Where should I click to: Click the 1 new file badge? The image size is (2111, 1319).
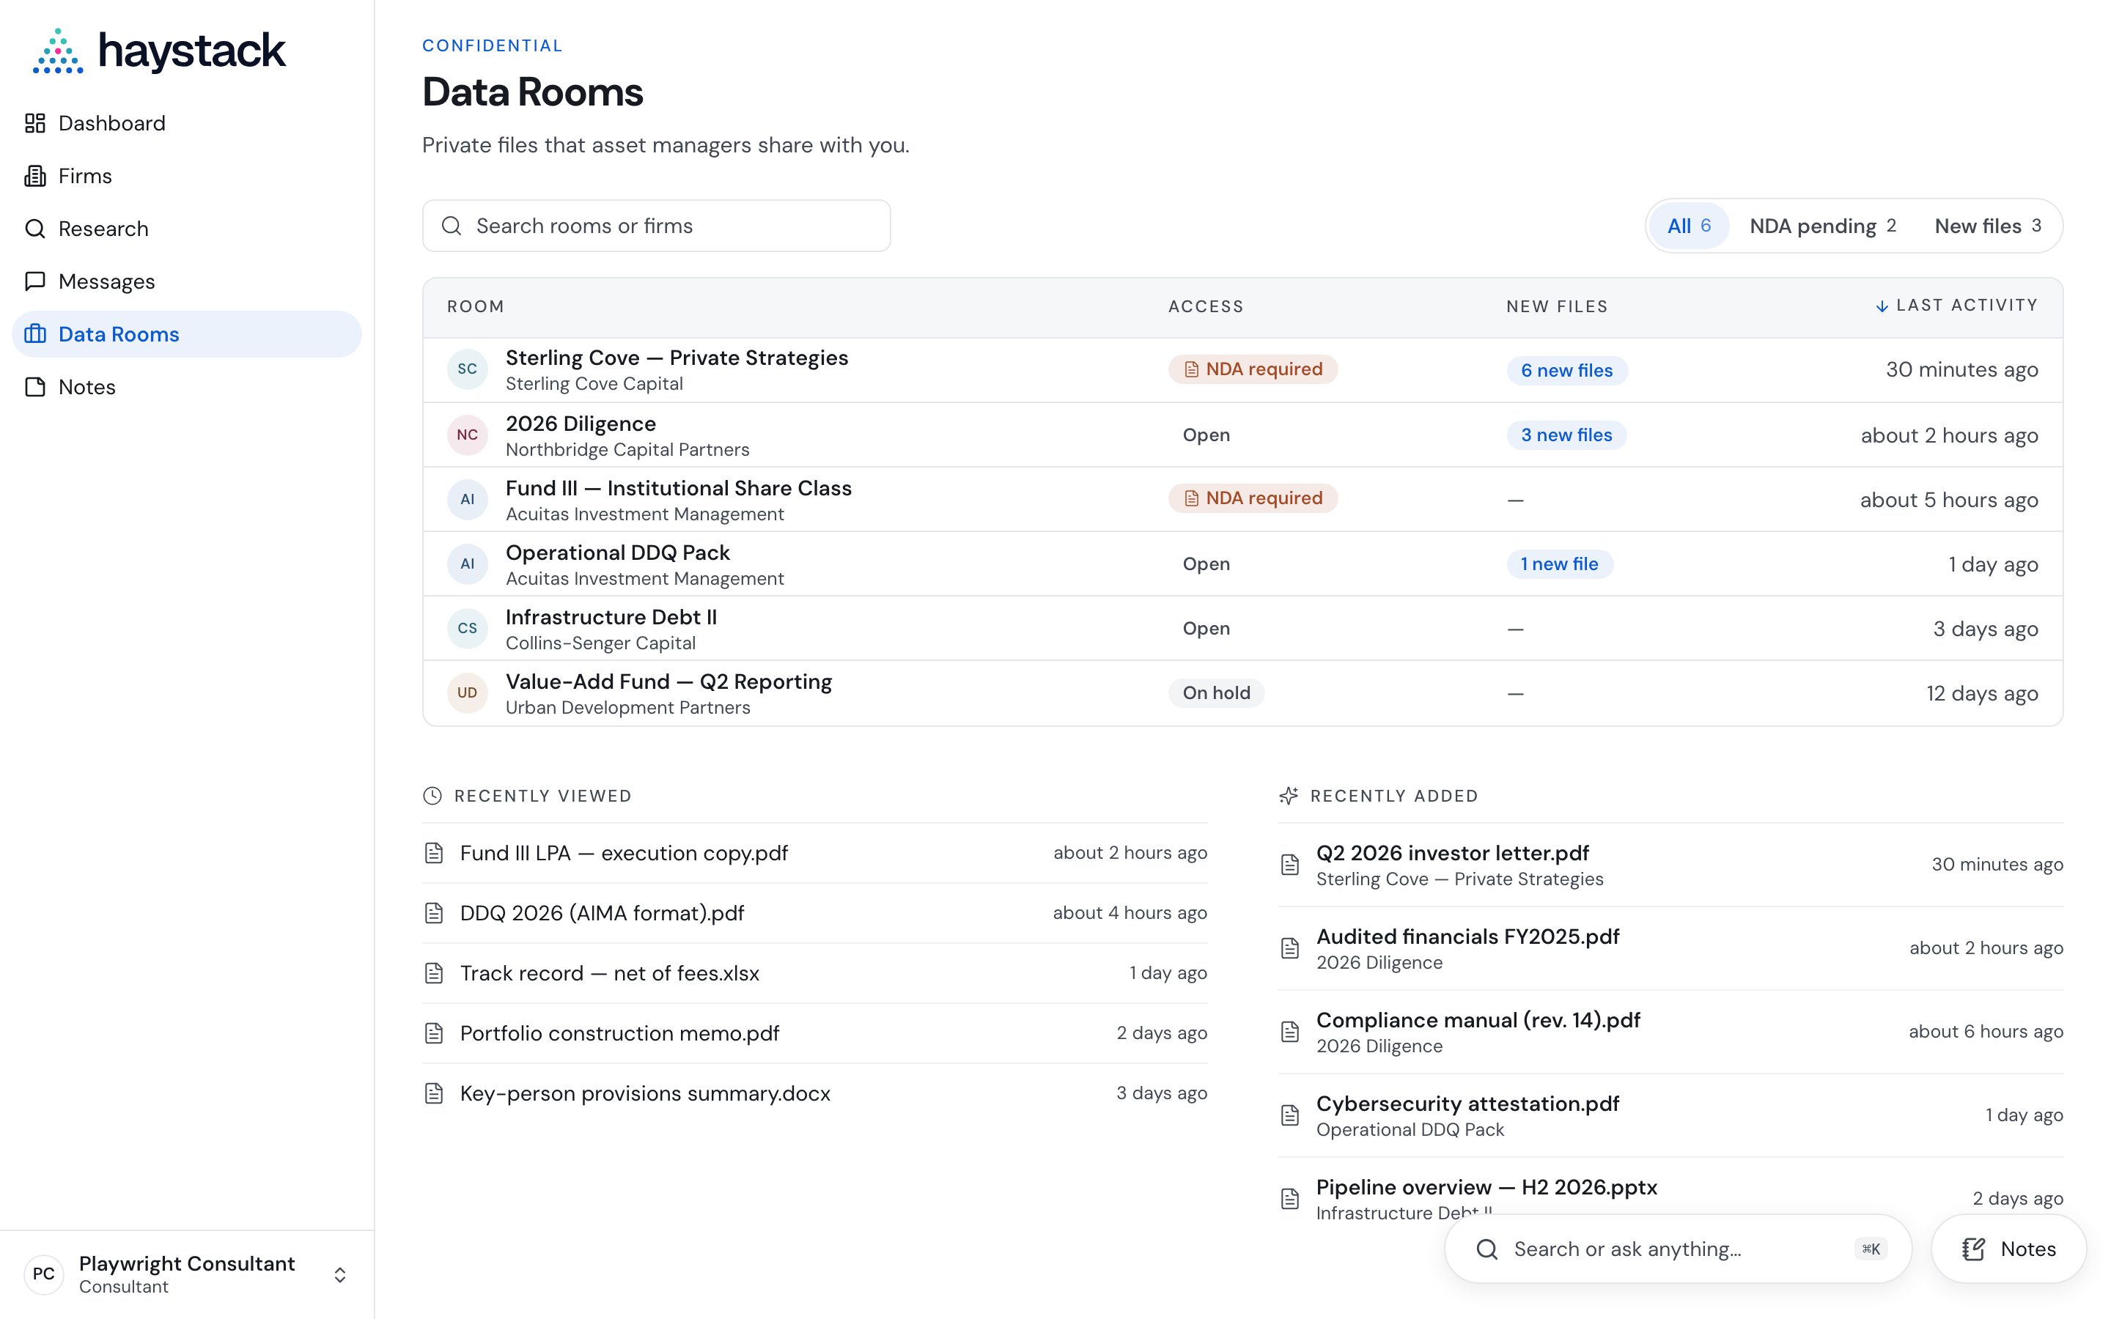[1560, 564]
